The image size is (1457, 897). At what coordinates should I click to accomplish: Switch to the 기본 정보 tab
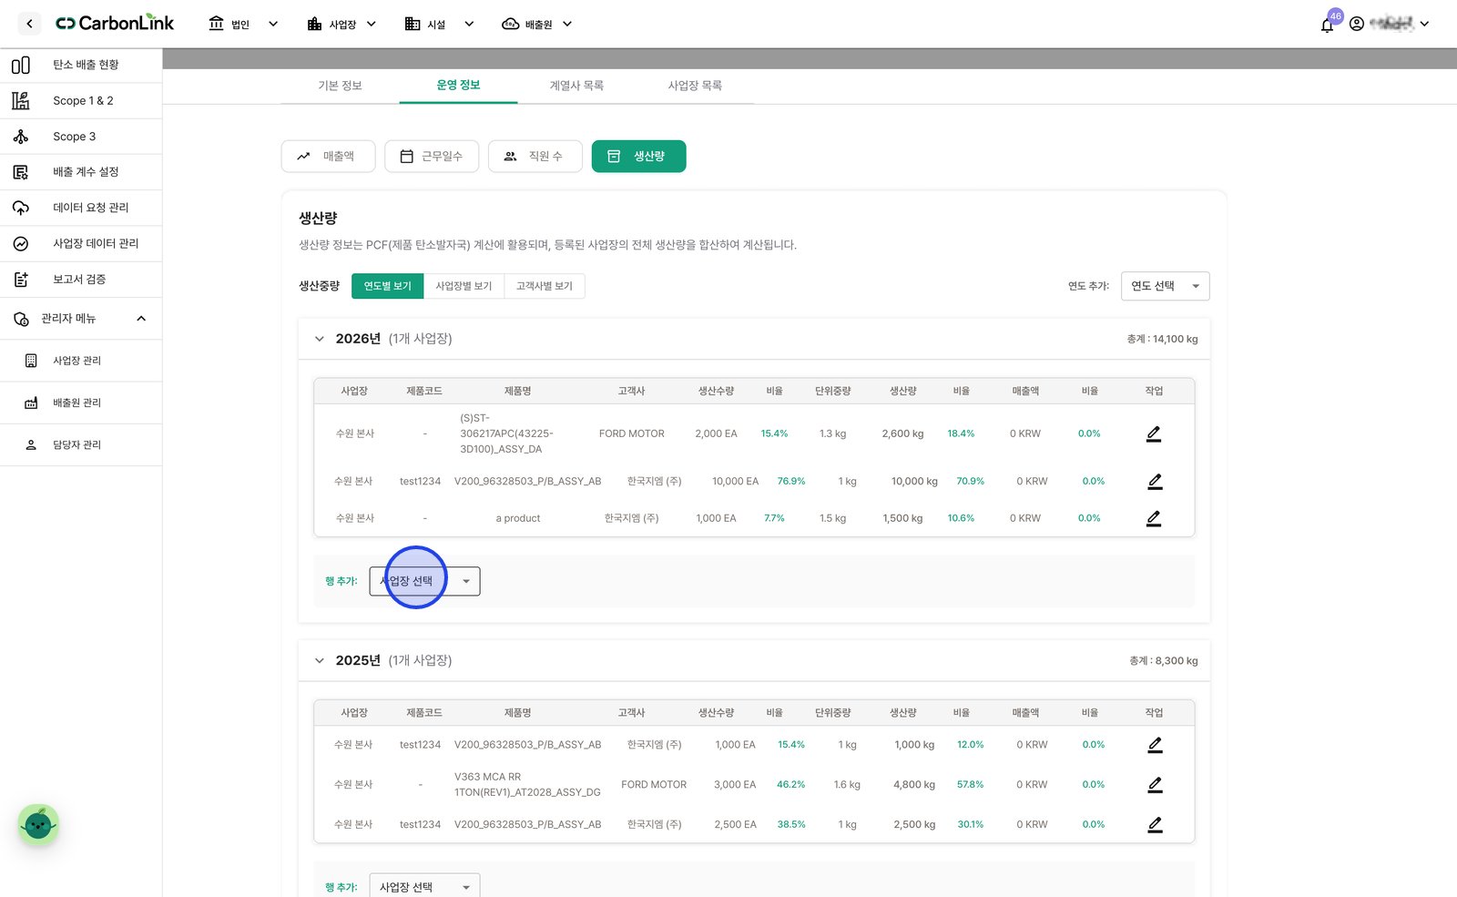[340, 86]
